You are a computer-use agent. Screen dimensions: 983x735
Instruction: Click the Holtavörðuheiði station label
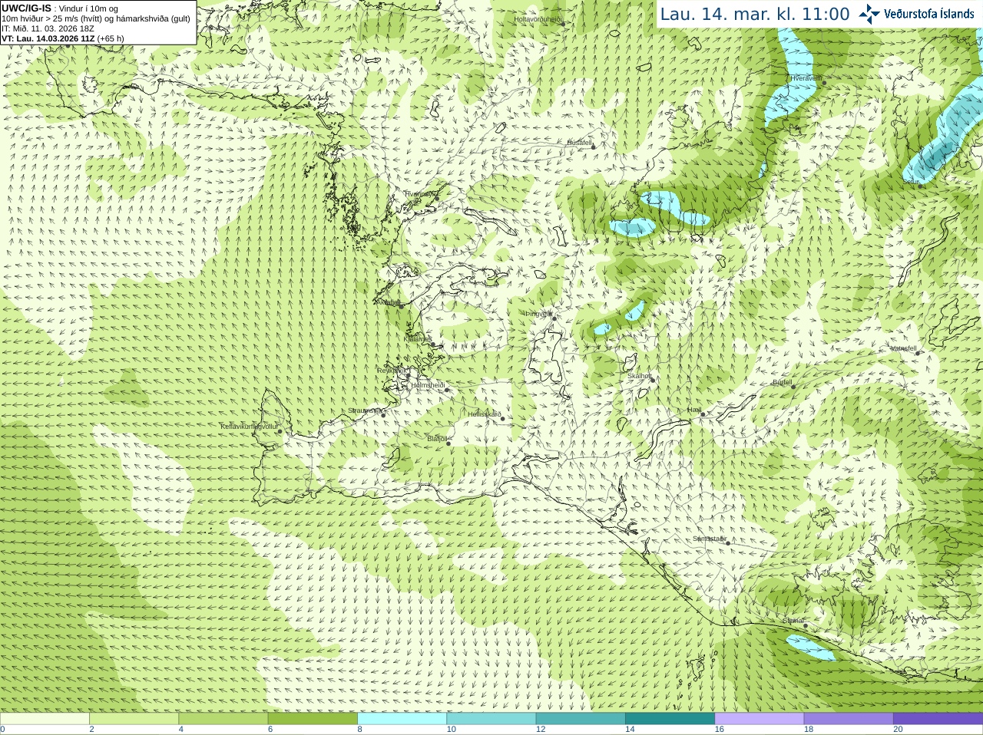[x=538, y=18]
